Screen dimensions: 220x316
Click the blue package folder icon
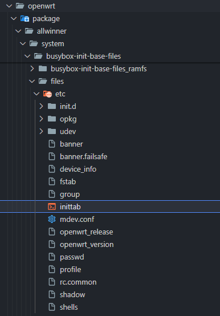coord(25,19)
